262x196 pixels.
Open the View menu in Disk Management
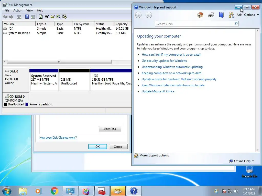29,10
